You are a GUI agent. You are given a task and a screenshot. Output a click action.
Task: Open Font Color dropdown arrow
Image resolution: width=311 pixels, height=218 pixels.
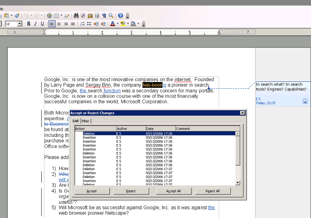118,24
